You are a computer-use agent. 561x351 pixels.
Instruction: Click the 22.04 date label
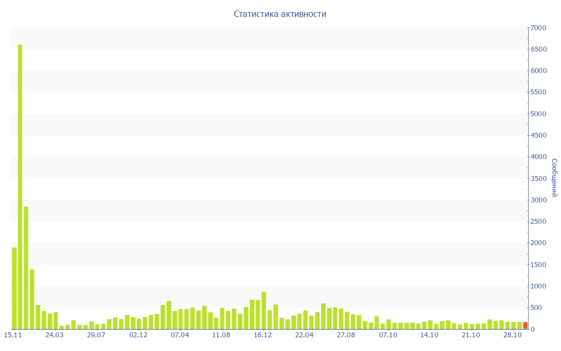[x=305, y=335]
